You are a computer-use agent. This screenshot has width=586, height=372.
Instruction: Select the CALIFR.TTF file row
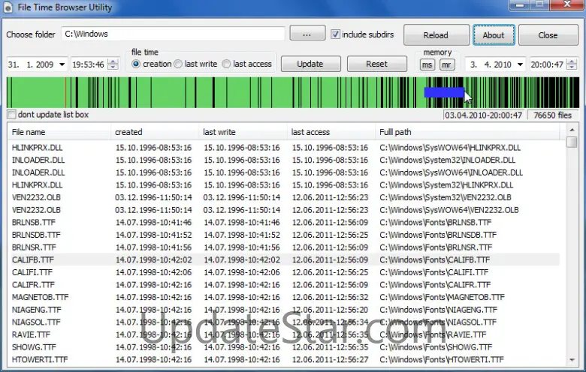284,285
